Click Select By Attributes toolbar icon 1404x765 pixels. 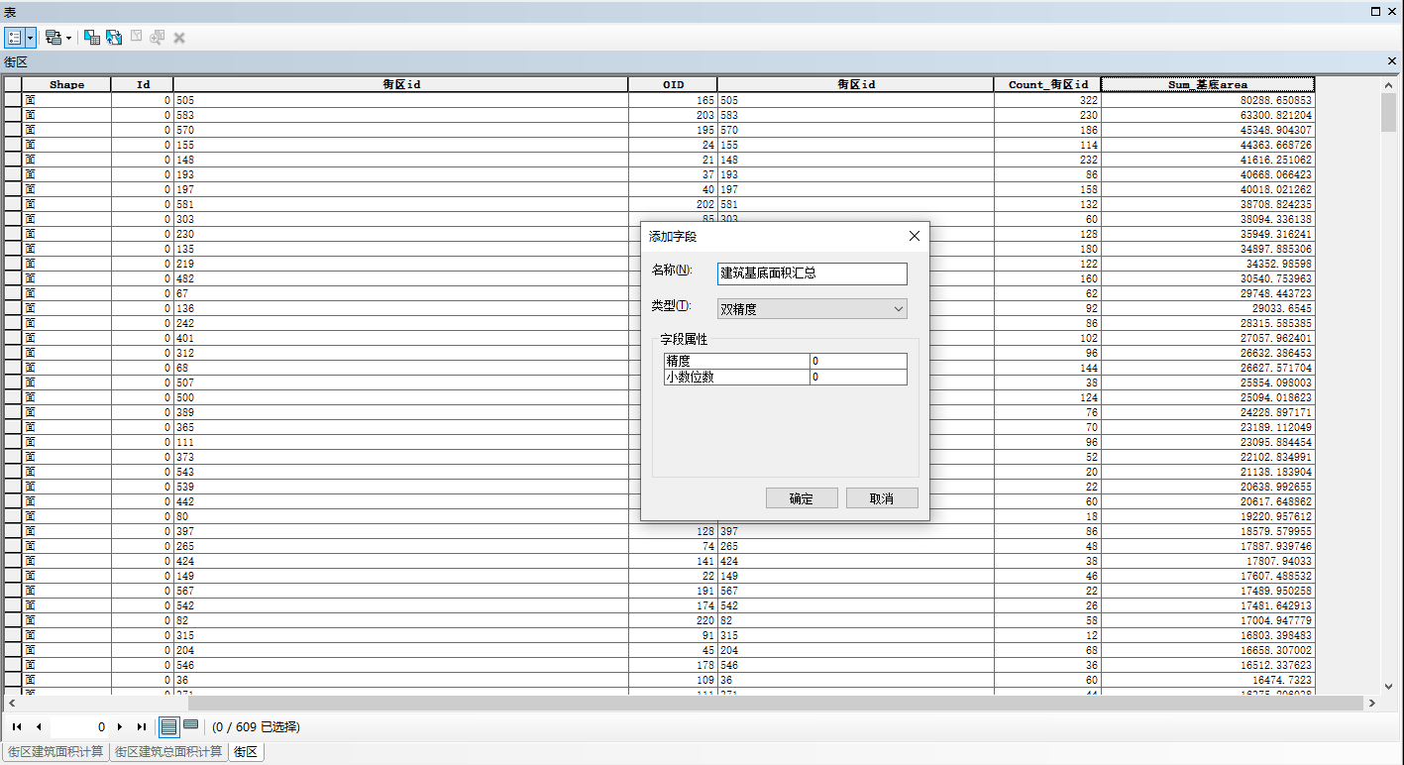91,37
